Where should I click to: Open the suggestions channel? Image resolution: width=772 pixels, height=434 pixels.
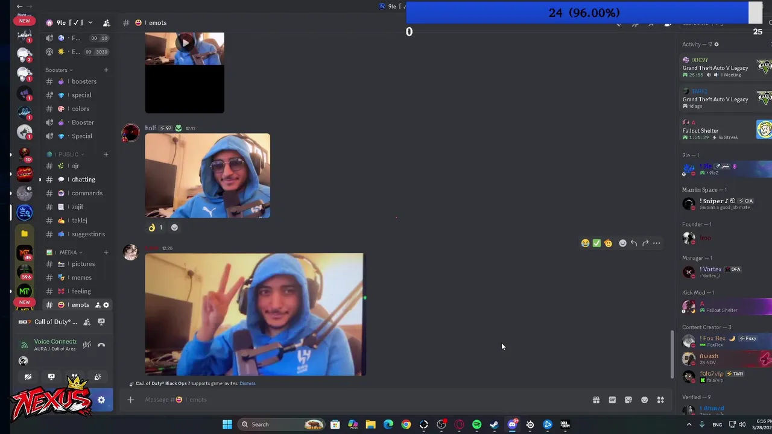tap(77, 234)
